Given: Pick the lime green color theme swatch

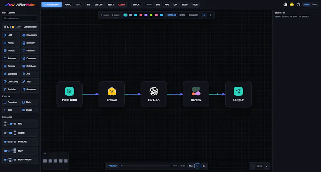Looking at the screenshot, I should [151, 15].
